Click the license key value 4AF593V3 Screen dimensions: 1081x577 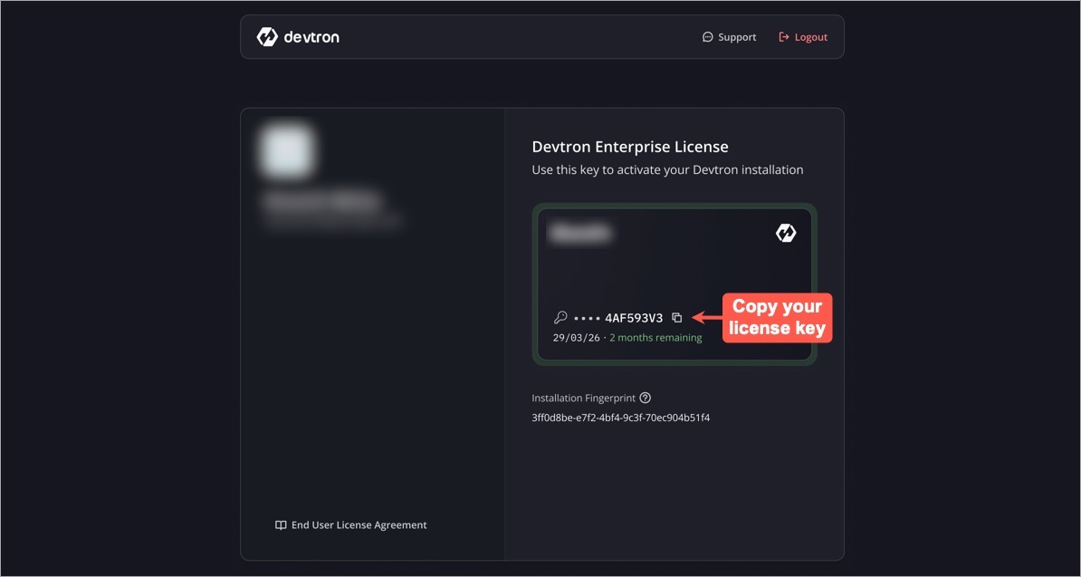633,317
